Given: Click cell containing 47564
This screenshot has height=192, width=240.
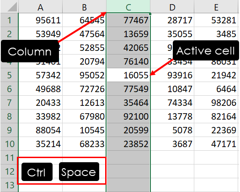Looking at the screenshot, I should click(84, 34).
